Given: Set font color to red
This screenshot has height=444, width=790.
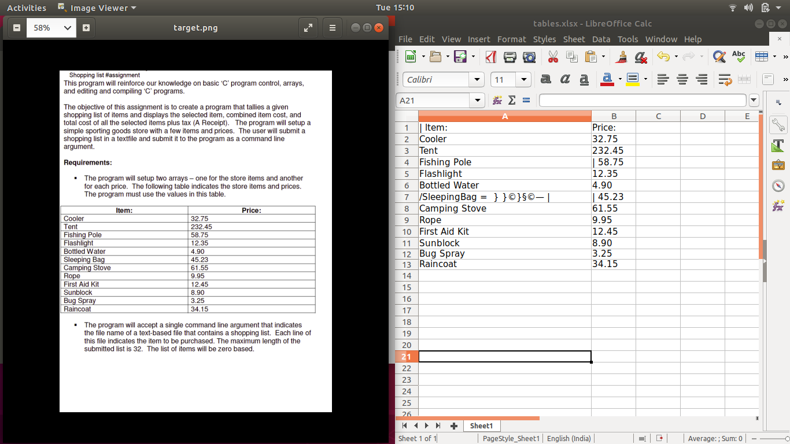Looking at the screenshot, I should click(607, 80).
